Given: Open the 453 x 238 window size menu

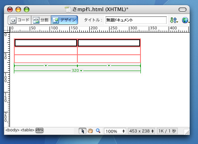Looking at the screenshot, I should point(141,131).
